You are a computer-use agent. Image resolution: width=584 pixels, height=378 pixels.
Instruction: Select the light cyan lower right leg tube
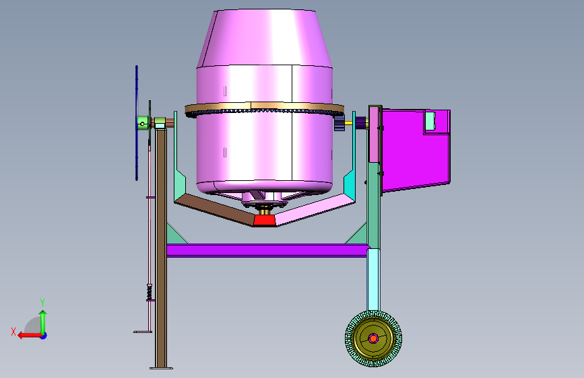pos(373,280)
